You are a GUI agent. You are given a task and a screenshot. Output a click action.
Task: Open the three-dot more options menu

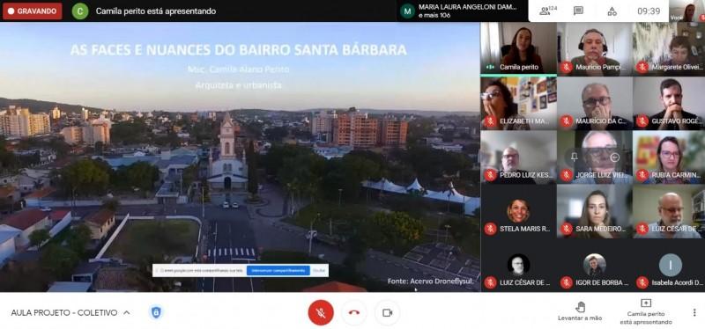pyautogui.click(x=694, y=312)
